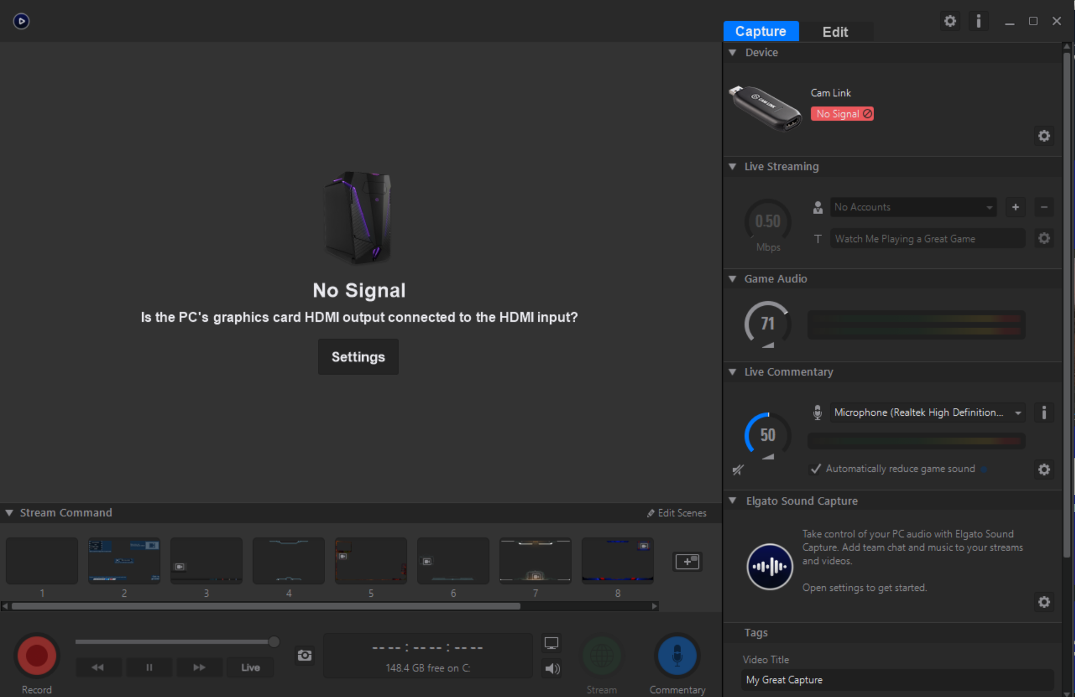The width and height of the screenshot is (1075, 697).
Task: Open the preferences gear in title bar
Action: click(950, 21)
